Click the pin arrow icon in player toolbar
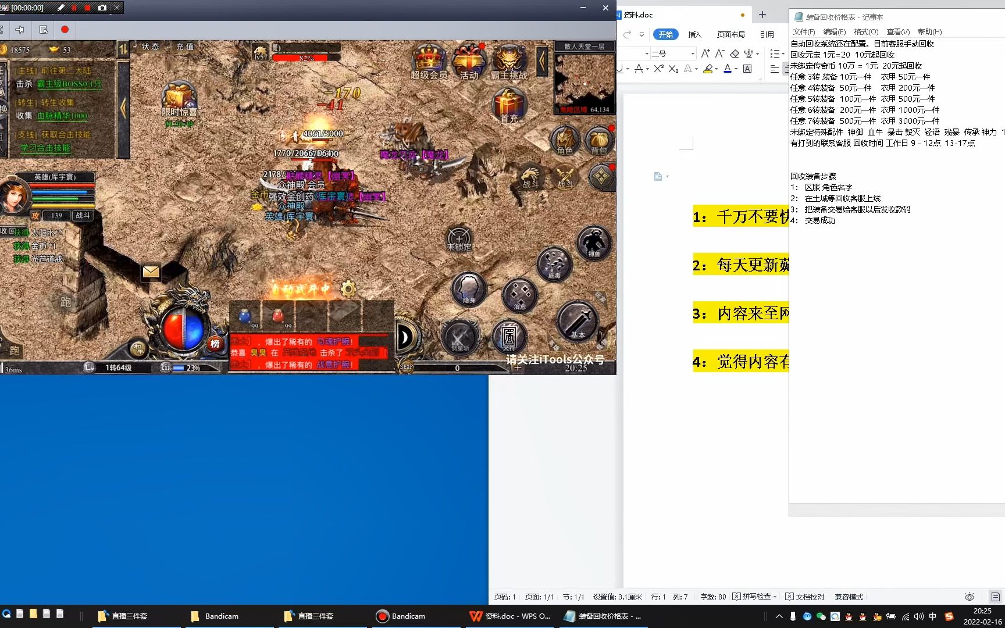Viewport: 1005px width, 628px height. pos(20,29)
